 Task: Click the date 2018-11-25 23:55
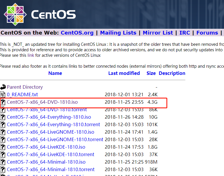pos(124,102)
